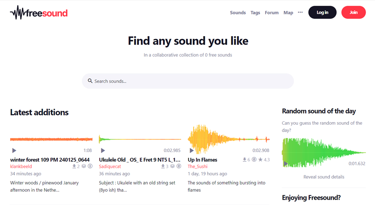Click the search magnifier icon
Screen dimensions: 375x205
coord(90,81)
